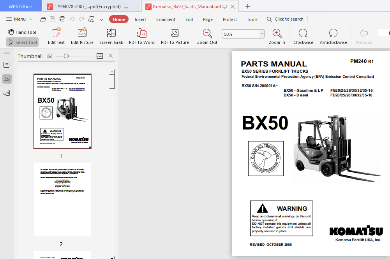The height and width of the screenshot is (259, 390).
Task: Click the export to PDF/Word quick icon
Action: [x=92, y=19]
